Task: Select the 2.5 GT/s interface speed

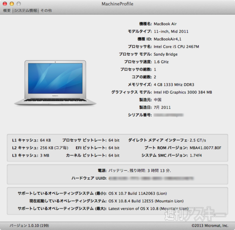Action: point(198,140)
